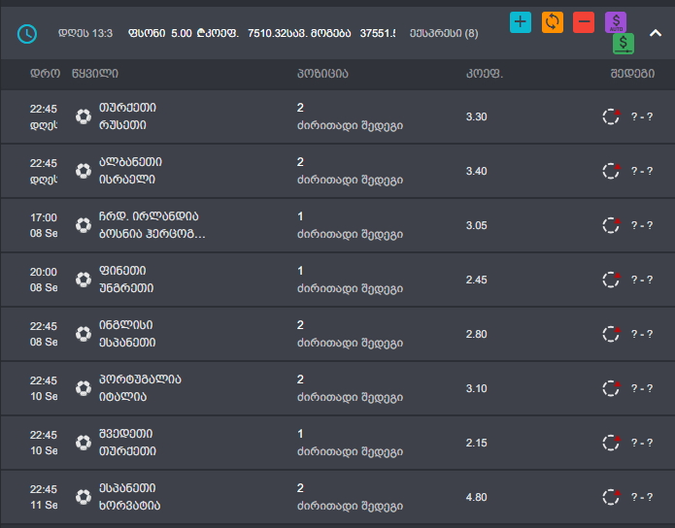Click the 2.80 odds value
The width and height of the screenshot is (675, 528).
476,334
